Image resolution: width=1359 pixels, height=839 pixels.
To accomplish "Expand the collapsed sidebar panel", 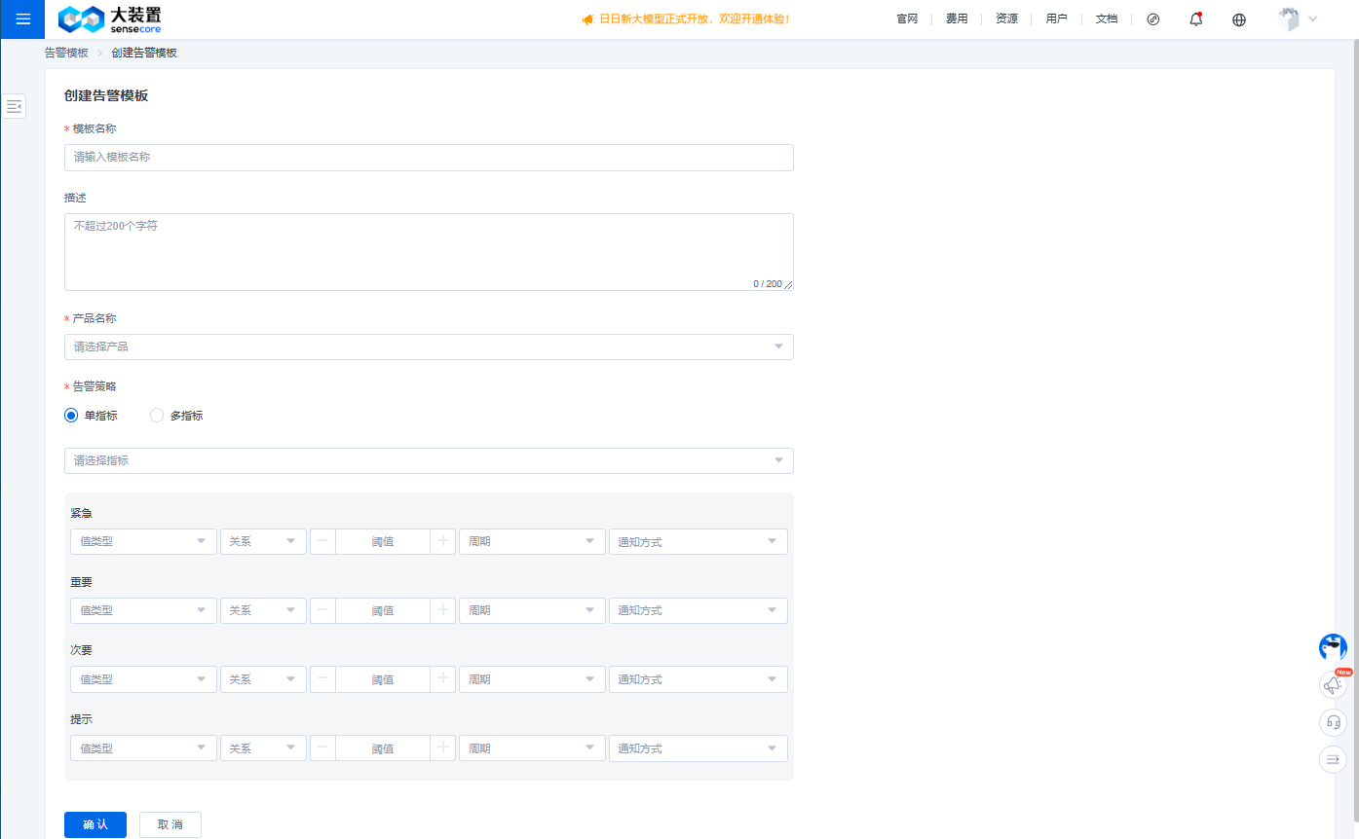I will (x=14, y=106).
